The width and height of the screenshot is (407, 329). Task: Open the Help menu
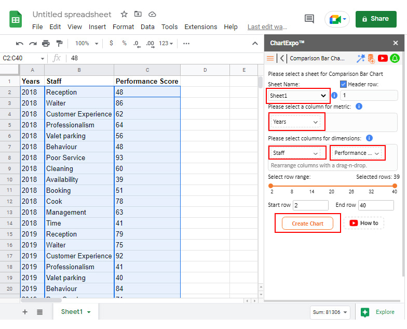click(230, 27)
